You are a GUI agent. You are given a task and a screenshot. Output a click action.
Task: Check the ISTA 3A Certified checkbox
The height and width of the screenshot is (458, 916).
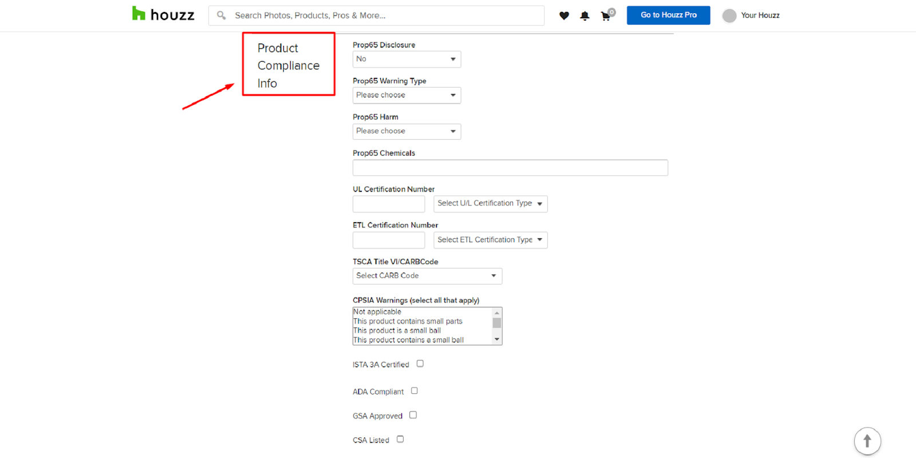point(420,364)
